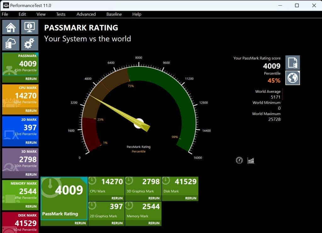Image resolution: width=322 pixels, height=233 pixels.
Task: Open the Baseline menu
Action: click(x=114, y=14)
